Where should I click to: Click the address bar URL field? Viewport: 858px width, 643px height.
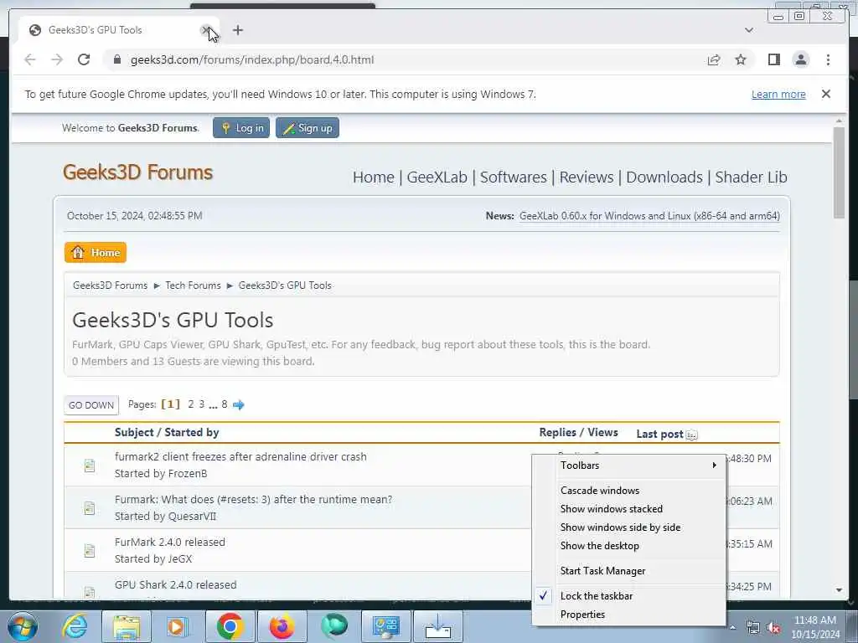pyautogui.click(x=405, y=59)
